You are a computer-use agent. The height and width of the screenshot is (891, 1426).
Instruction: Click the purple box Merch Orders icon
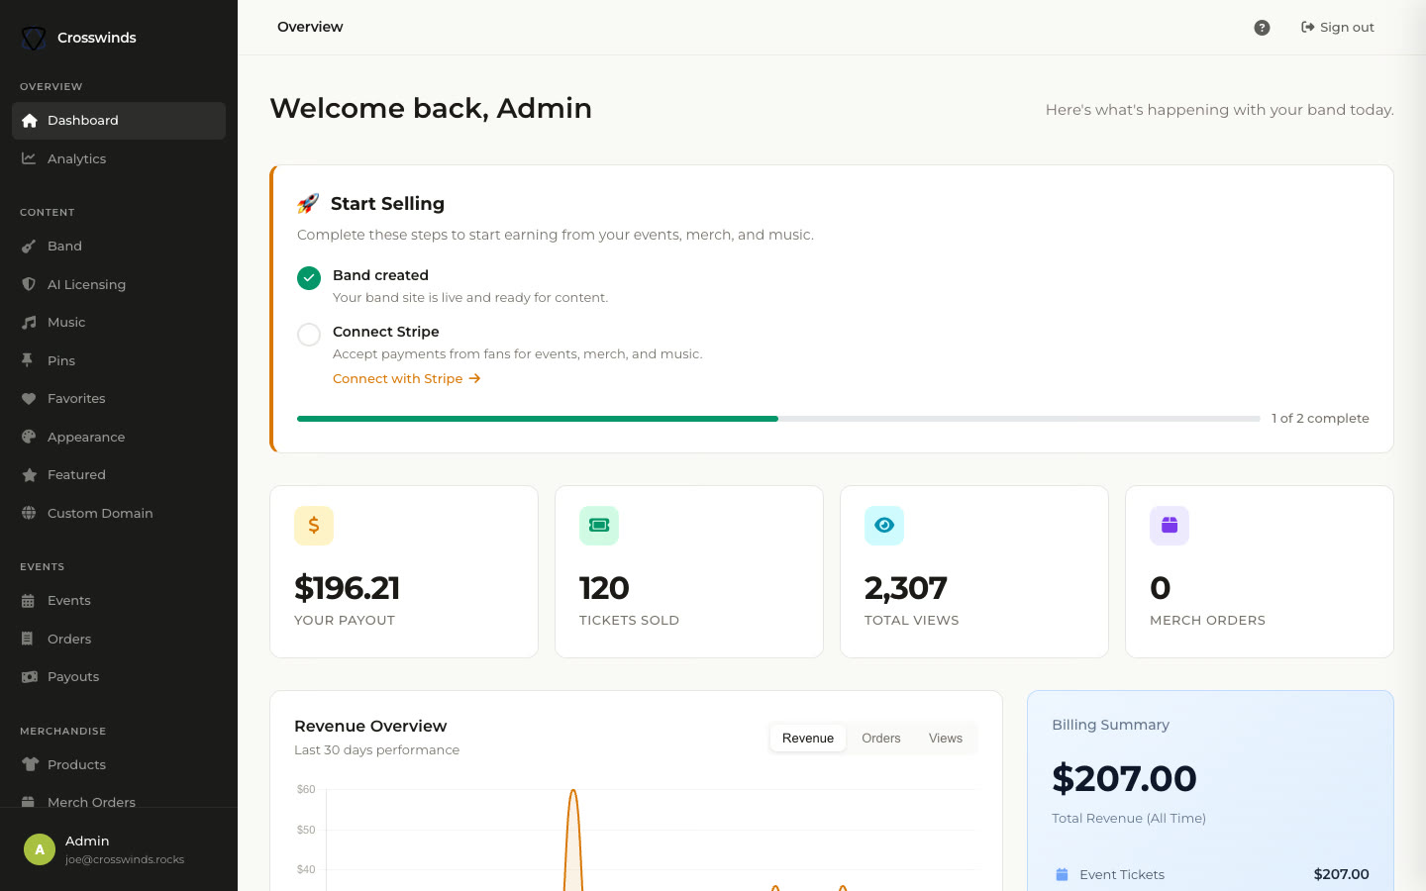[x=1170, y=526]
